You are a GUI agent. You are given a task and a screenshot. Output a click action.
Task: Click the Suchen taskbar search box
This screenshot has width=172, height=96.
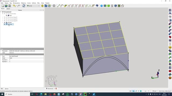click(17, 94)
